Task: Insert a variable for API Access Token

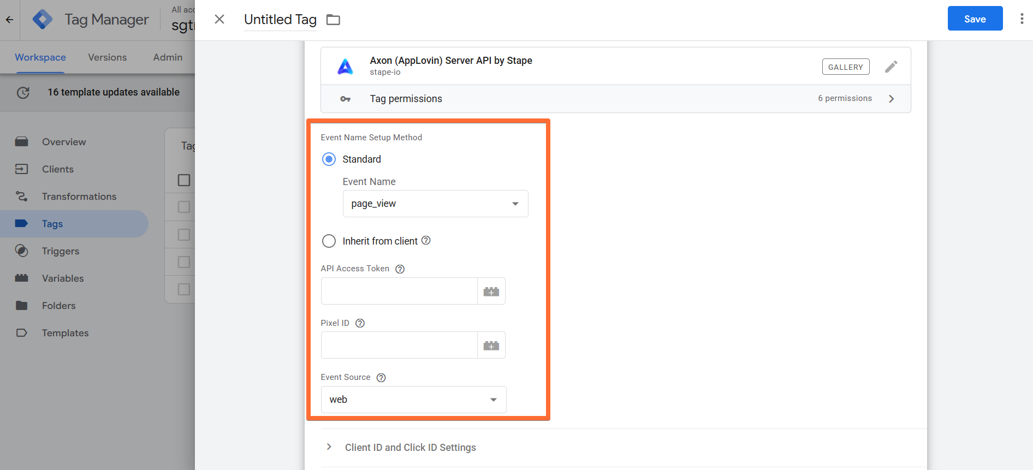Action: [x=491, y=291]
